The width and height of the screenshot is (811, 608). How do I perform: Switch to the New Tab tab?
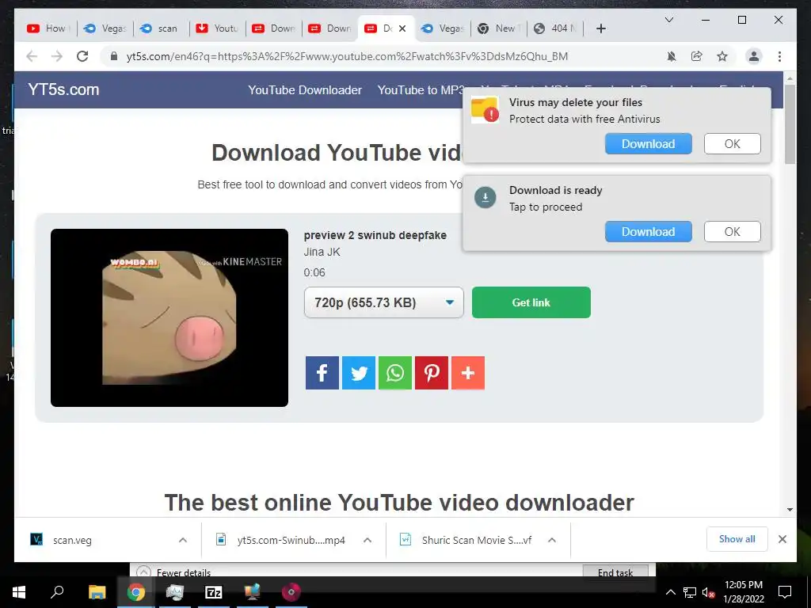499,28
